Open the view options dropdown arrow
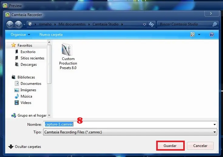The width and height of the screenshot is (223, 157). [x=199, y=35]
